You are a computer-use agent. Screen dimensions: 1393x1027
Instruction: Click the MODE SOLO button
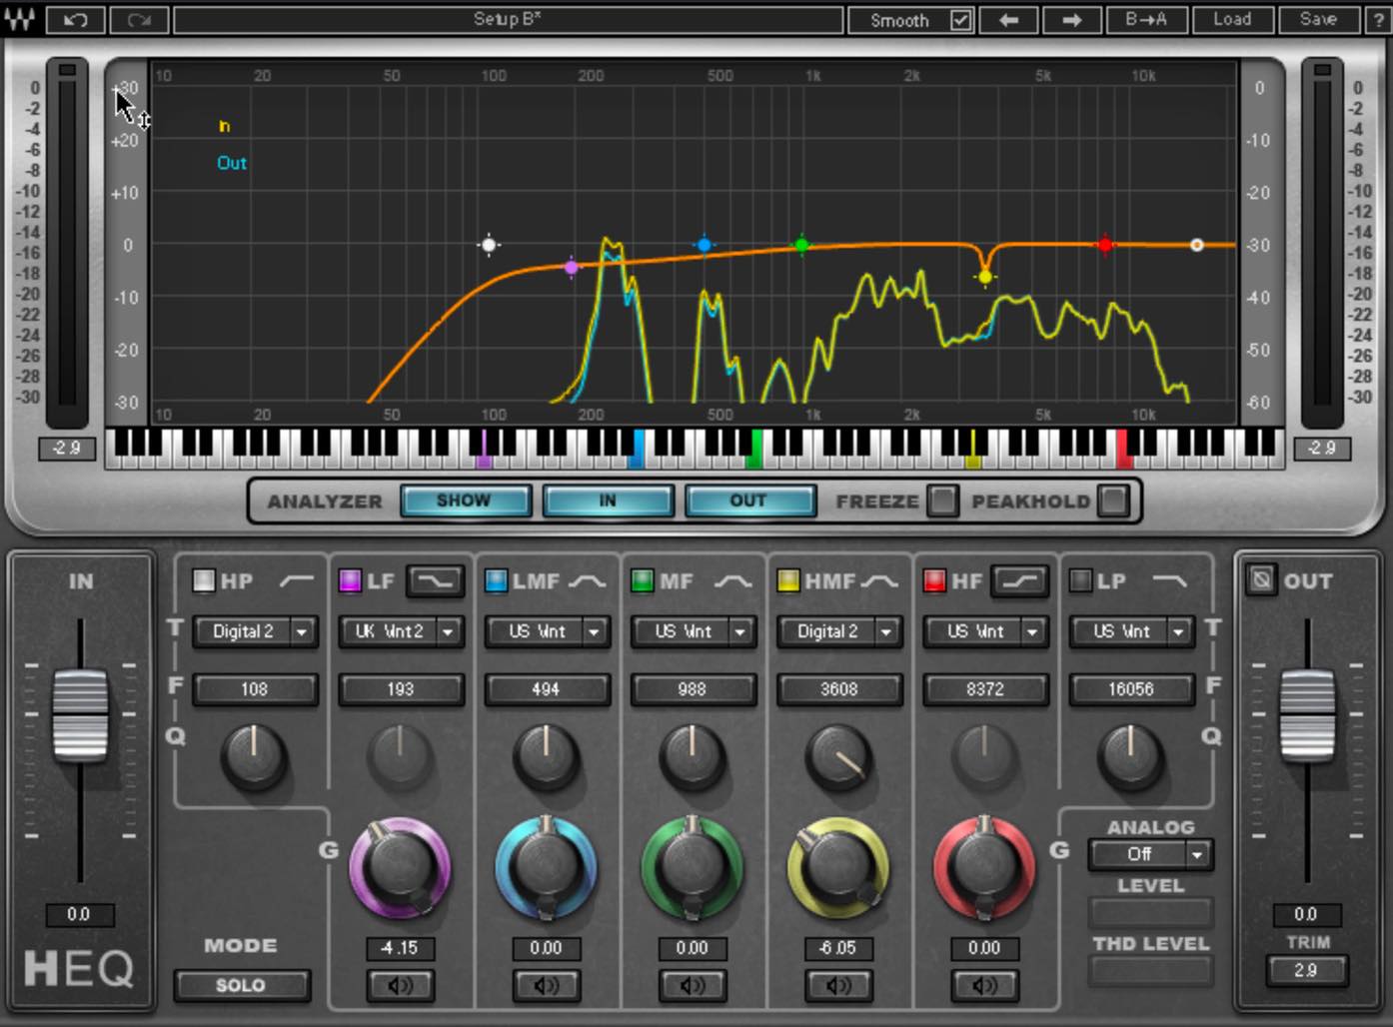[241, 986]
